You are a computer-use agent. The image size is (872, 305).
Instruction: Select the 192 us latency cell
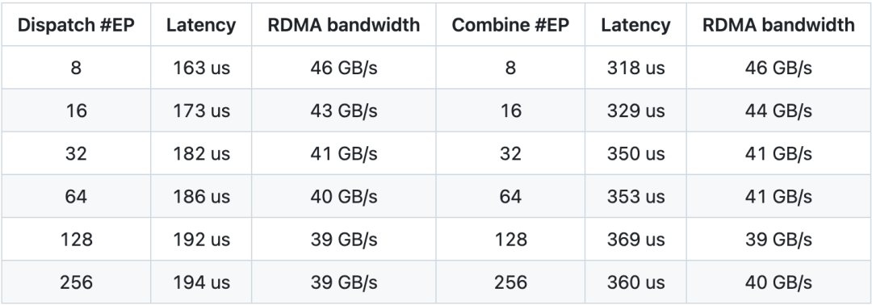point(201,239)
